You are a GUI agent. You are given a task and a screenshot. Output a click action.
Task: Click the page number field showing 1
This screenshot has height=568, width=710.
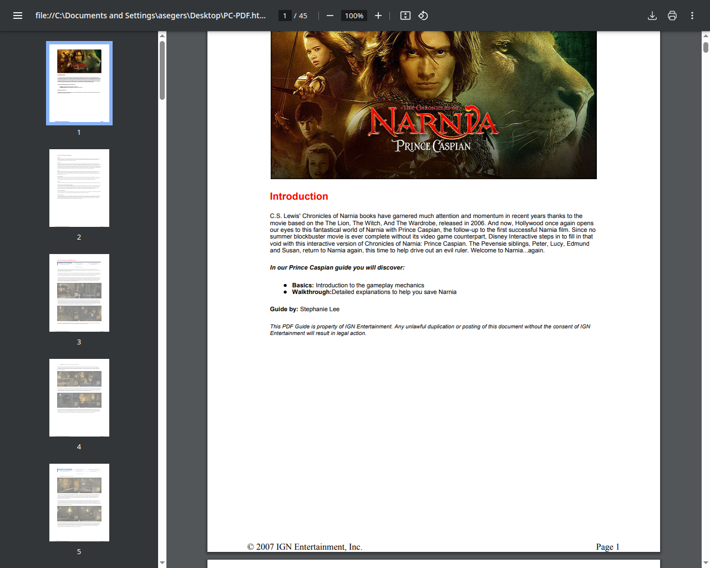tap(285, 16)
